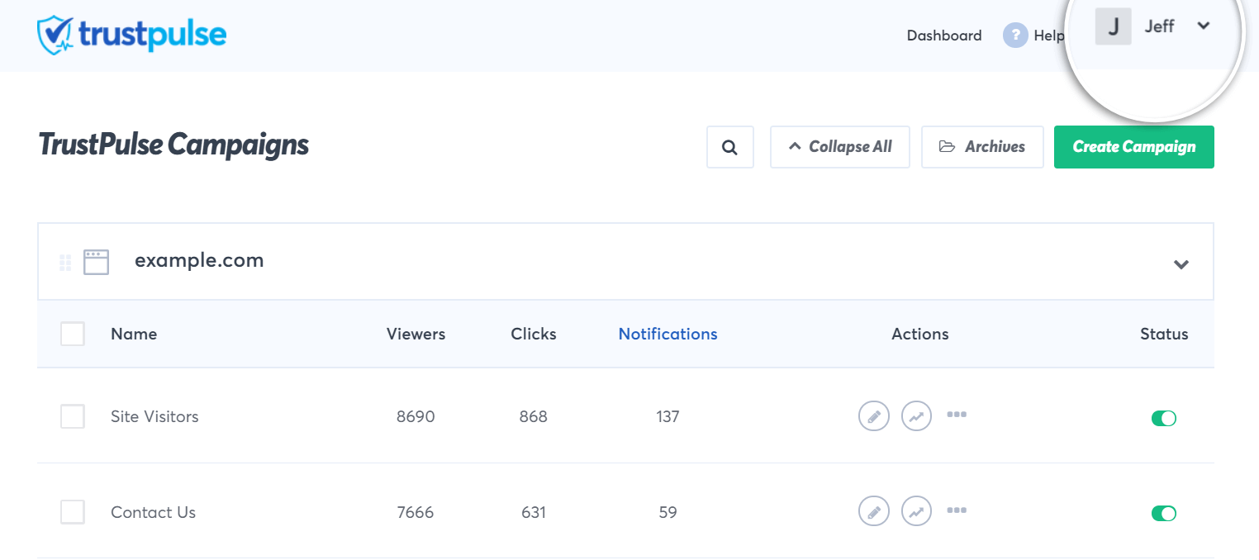1259x560 pixels.
Task: Click the Jeff username text
Action: point(1159,26)
